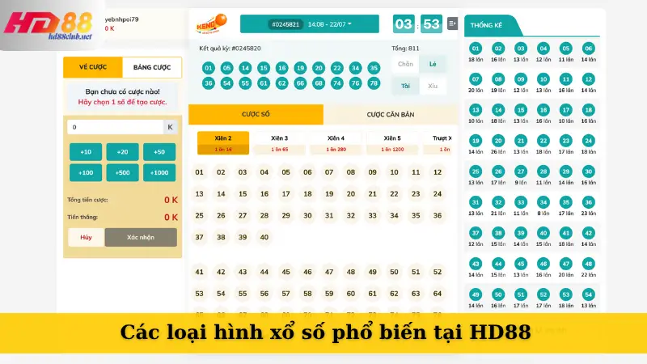Viewport: 647px width, 364px height.
Task: Select the Xiên 2 bet type
Action: click(223, 143)
